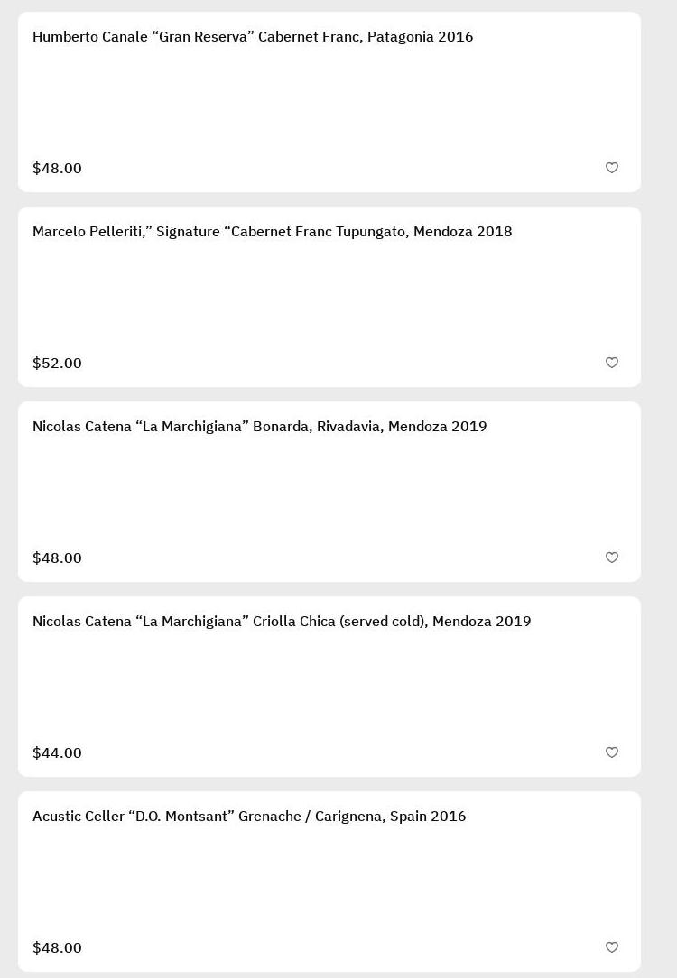Favorite the Nicolas Catena Bonarda wine
This screenshot has height=978, width=677.
pos(612,558)
